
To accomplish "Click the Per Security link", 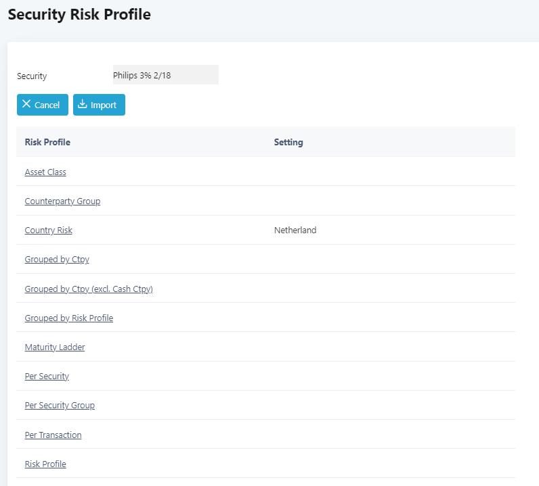I will 47,376.
